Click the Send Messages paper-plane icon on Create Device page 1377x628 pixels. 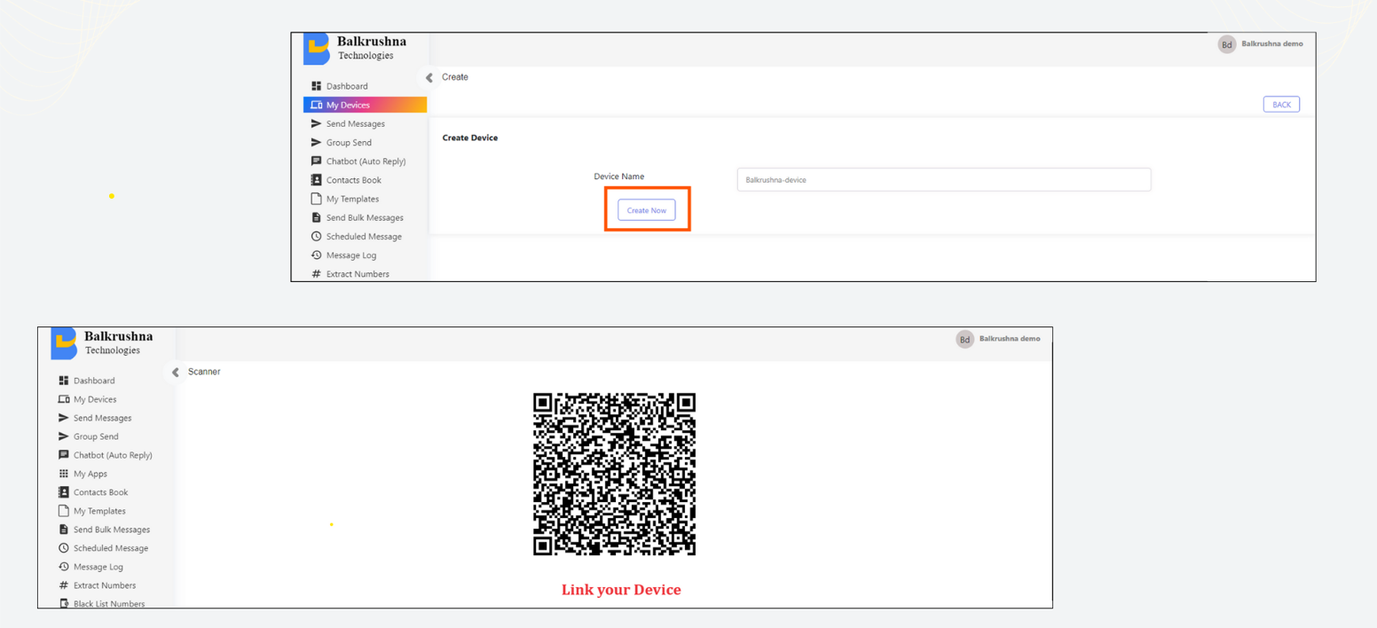pyautogui.click(x=316, y=124)
